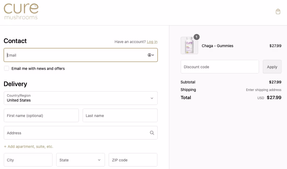Click the address search magnifier icon

pyautogui.click(x=152, y=133)
